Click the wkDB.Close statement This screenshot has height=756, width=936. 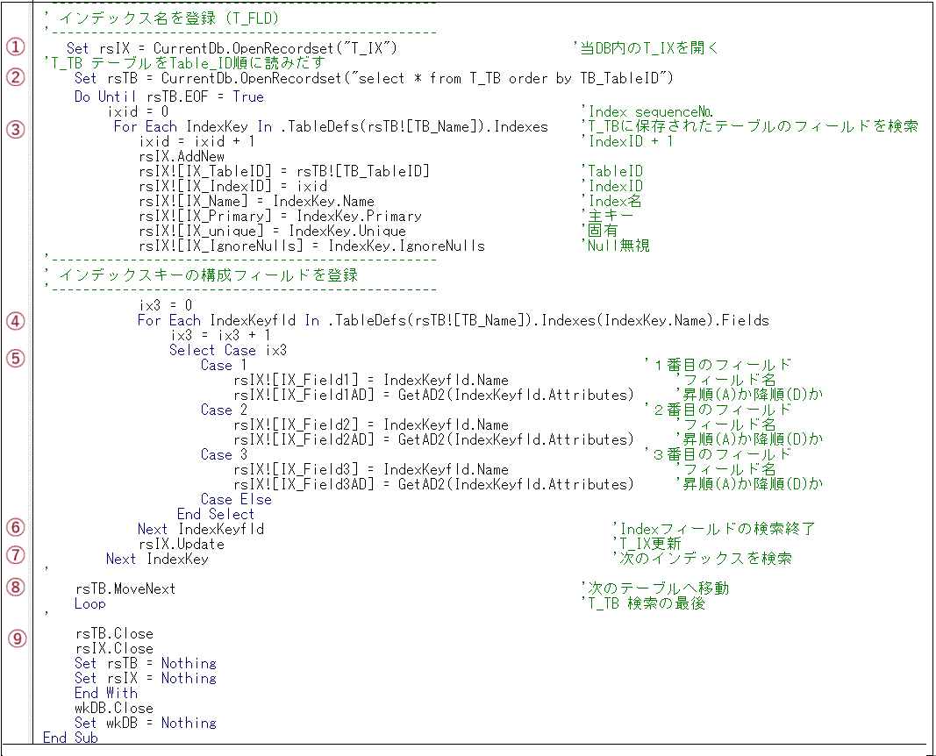pyautogui.click(x=113, y=708)
